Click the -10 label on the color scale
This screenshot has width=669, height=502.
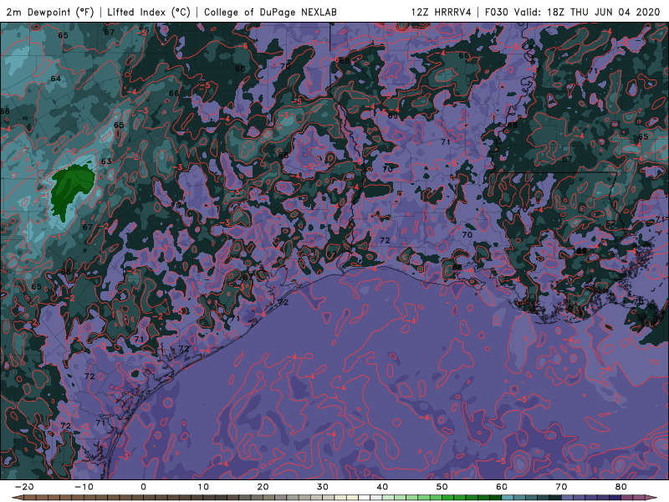(84, 487)
